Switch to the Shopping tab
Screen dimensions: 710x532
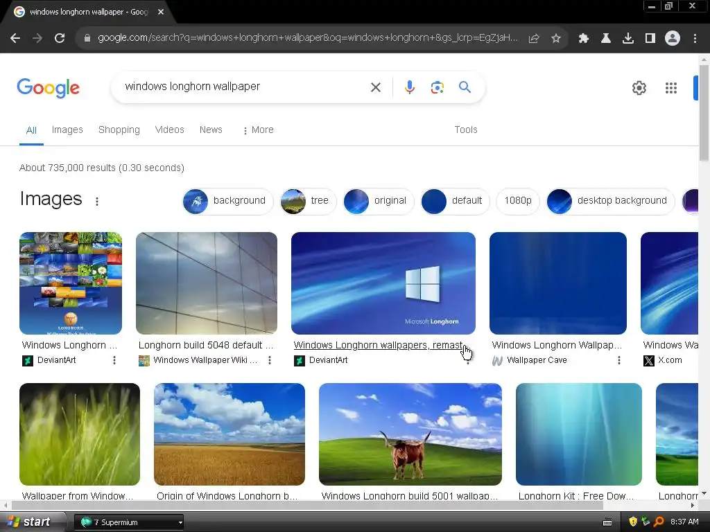coord(119,130)
